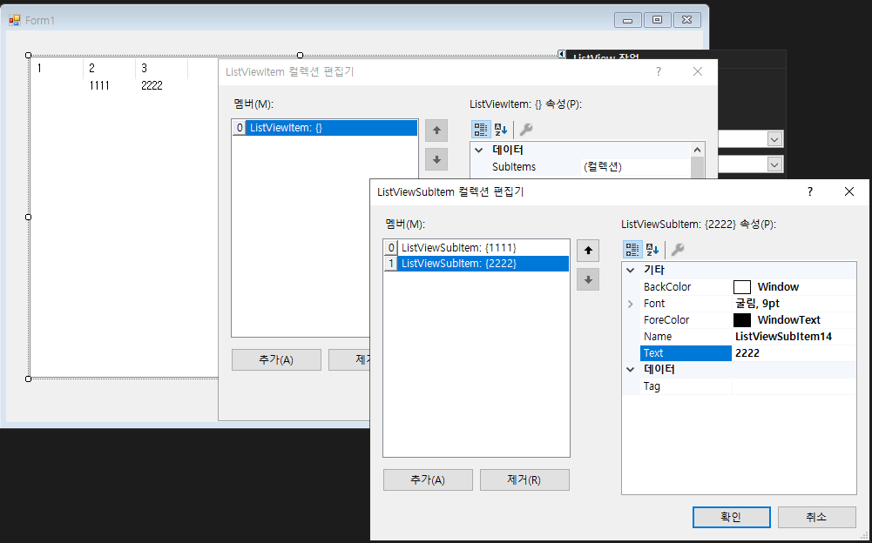872x543 pixels.
Task: Click the Window BackColor value text
Action: (778, 287)
